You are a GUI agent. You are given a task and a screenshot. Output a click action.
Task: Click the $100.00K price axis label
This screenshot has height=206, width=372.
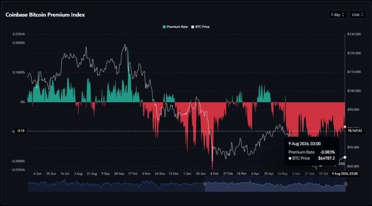354,90
